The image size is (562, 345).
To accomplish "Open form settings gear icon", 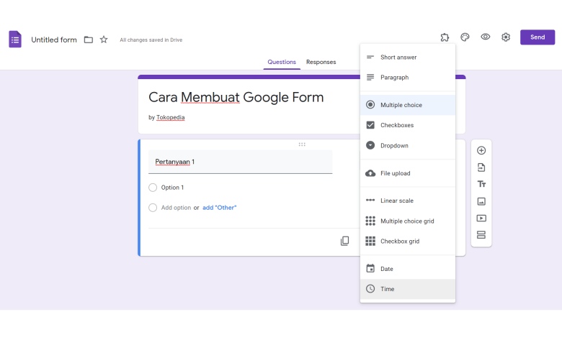I will click(506, 37).
